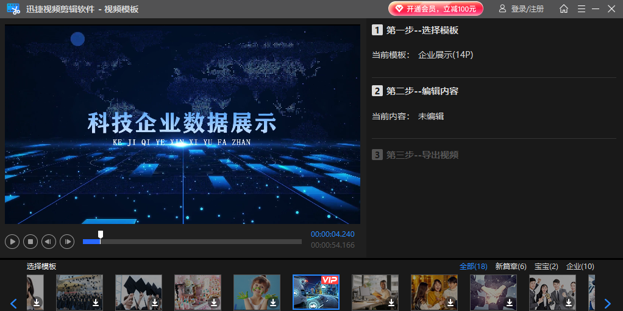
Task: Open the hamburger menu in title bar
Action: 581,9
